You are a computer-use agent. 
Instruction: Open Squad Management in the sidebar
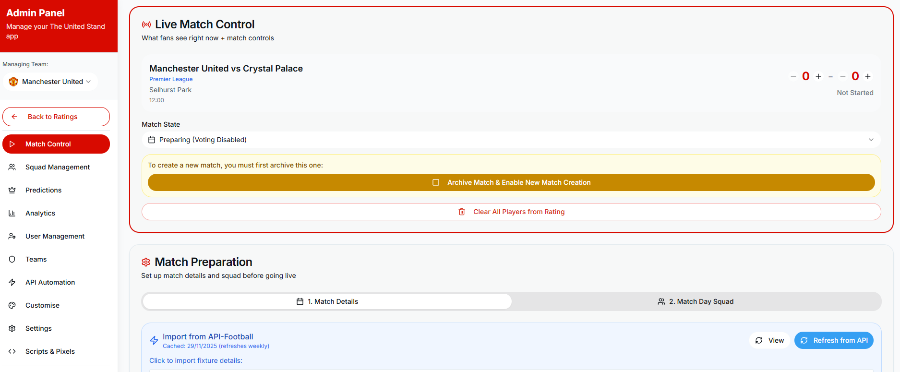(56, 167)
